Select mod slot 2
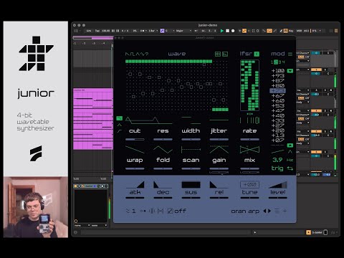This screenshot has height=258, width=344. pos(276,62)
